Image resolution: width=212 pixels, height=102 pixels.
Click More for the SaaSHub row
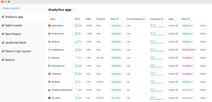click(204, 82)
